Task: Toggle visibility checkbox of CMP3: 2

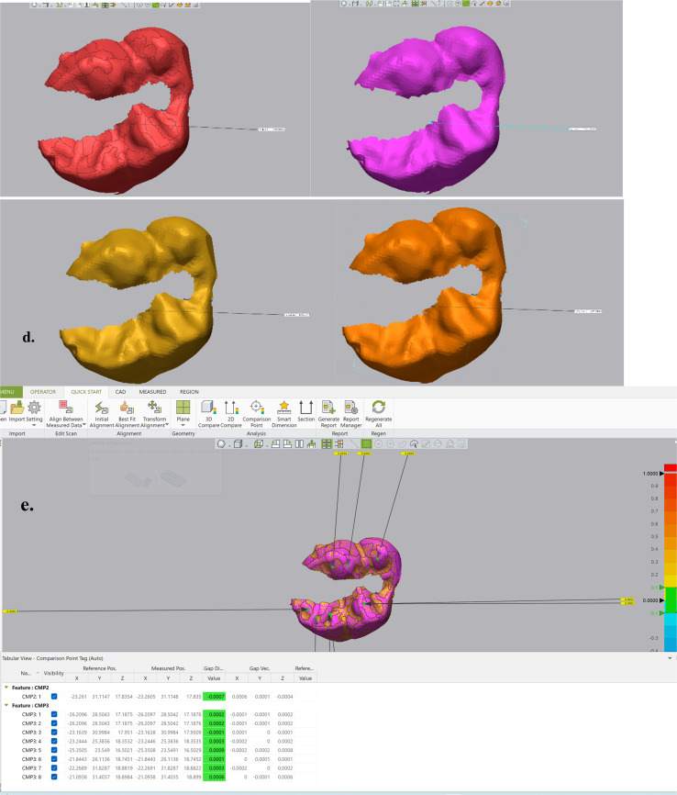Action: (x=54, y=723)
